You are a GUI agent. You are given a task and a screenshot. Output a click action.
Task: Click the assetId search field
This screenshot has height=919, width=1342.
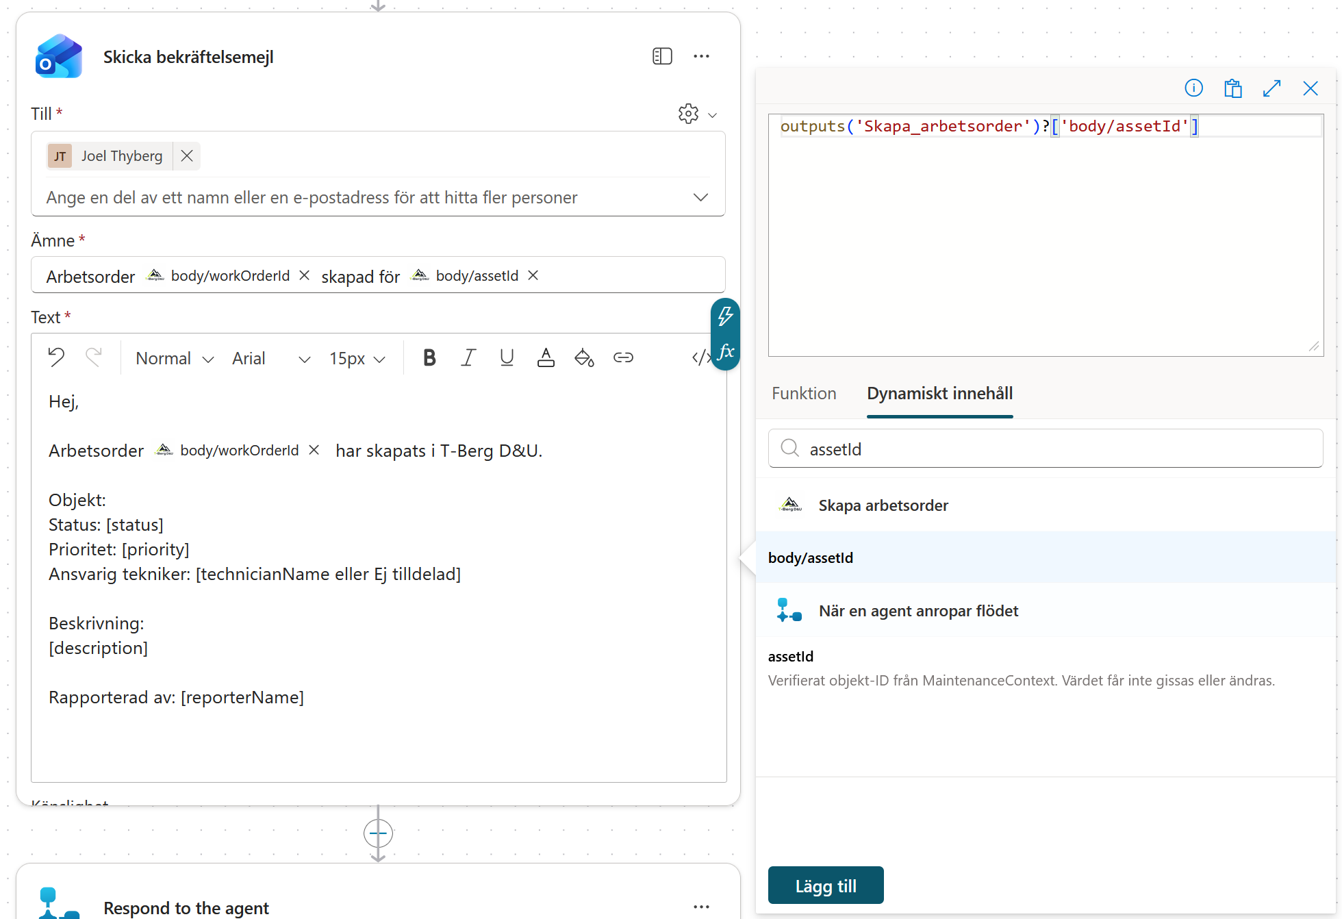point(1046,449)
